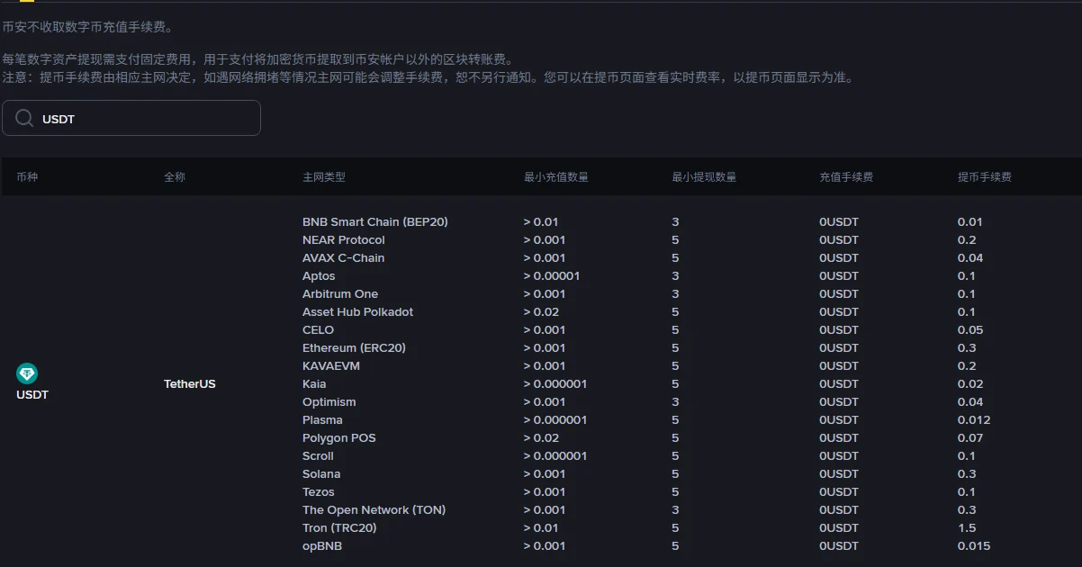Viewport: 1082px width, 567px height.
Task: Click the search magnifier icon
Action: (x=24, y=118)
